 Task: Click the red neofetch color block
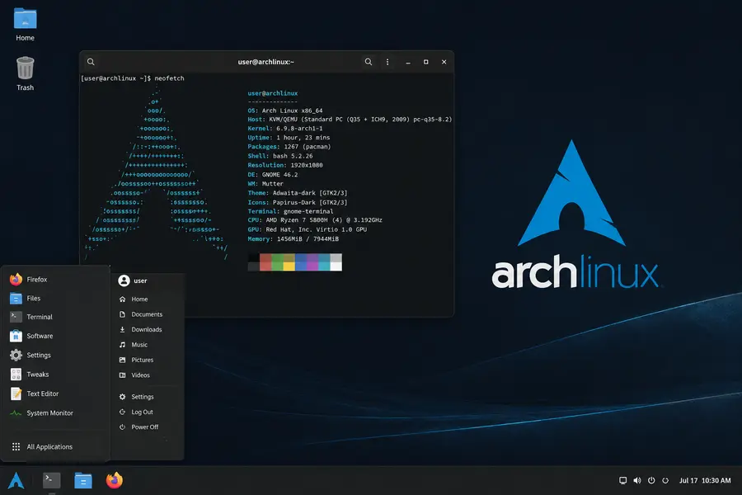coord(265,262)
